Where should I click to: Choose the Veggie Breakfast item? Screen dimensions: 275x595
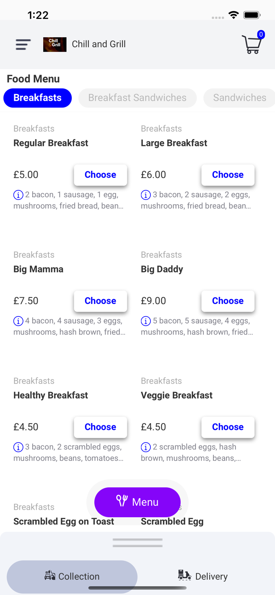pyautogui.click(x=228, y=427)
